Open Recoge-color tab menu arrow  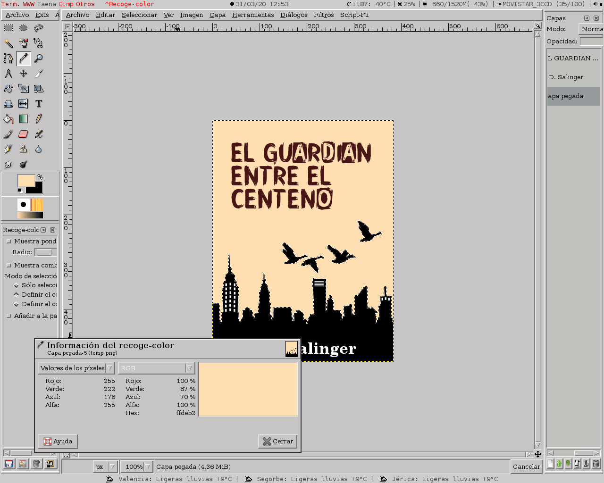[x=43, y=230]
